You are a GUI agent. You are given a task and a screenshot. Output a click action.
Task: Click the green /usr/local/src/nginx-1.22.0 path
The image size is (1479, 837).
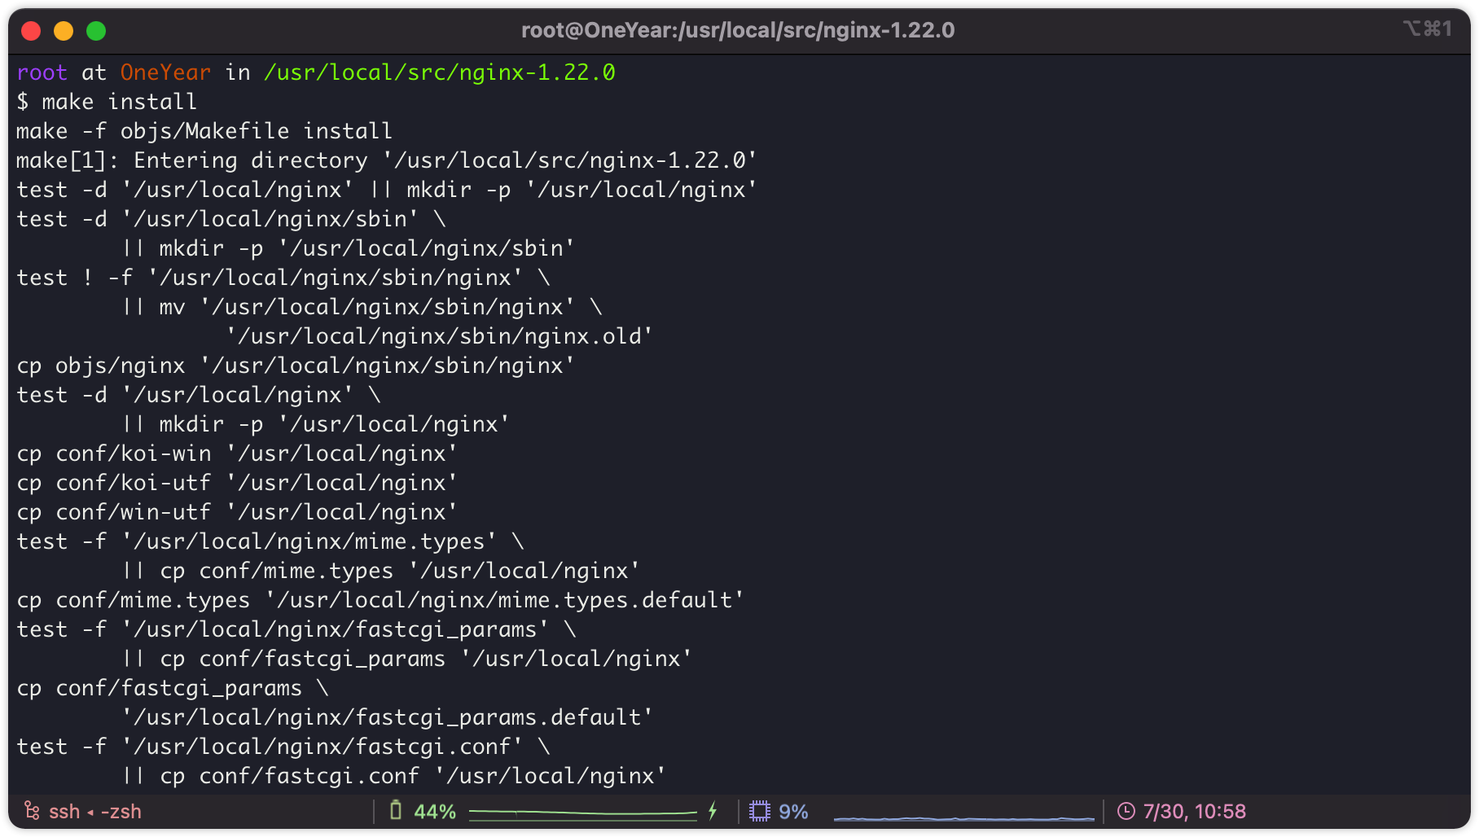tap(440, 72)
